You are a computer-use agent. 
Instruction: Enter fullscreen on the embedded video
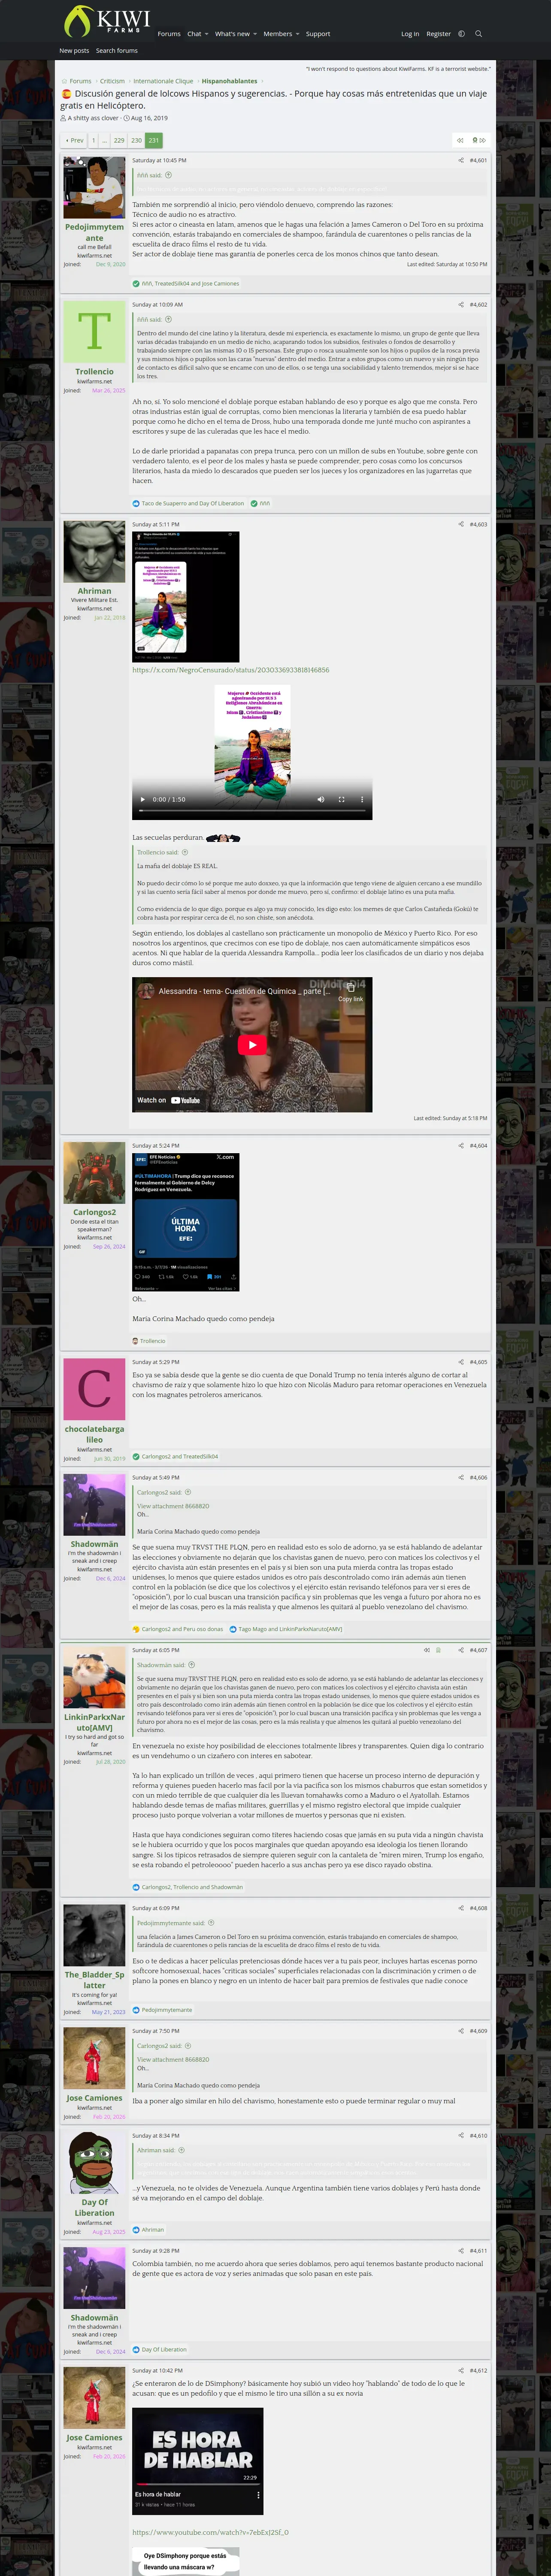(x=341, y=799)
